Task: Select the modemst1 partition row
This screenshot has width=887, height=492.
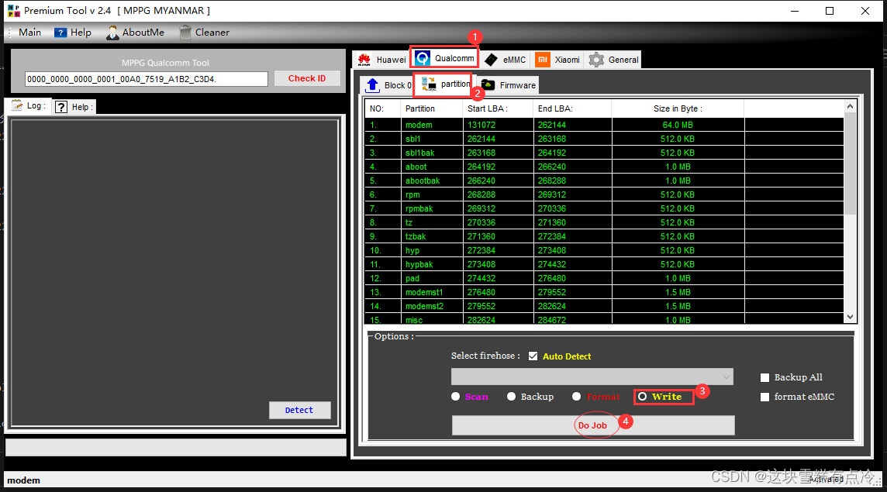Action: 604,292
